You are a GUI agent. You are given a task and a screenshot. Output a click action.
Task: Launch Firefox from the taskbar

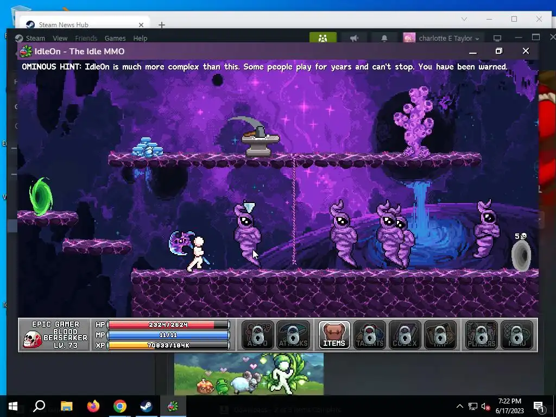93,406
